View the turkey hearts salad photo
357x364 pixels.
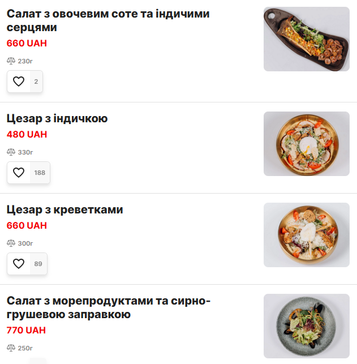306,39
